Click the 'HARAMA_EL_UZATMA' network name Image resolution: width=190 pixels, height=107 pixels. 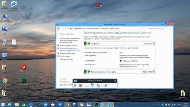point(130,61)
